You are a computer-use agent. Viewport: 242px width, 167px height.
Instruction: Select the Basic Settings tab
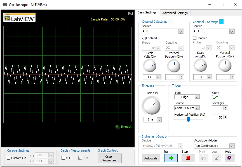147,13
